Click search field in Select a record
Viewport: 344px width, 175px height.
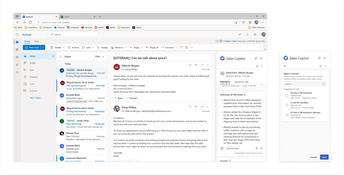pyautogui.click(x=305, y=84)
